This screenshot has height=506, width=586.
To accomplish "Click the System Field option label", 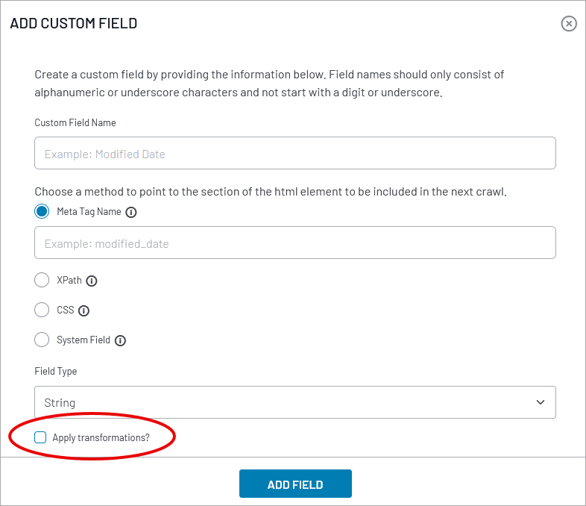I will [x=84, y=340].
